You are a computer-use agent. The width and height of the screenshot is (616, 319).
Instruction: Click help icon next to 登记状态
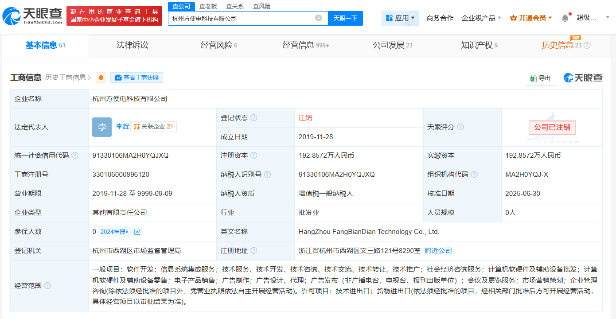tap(253, 118)
